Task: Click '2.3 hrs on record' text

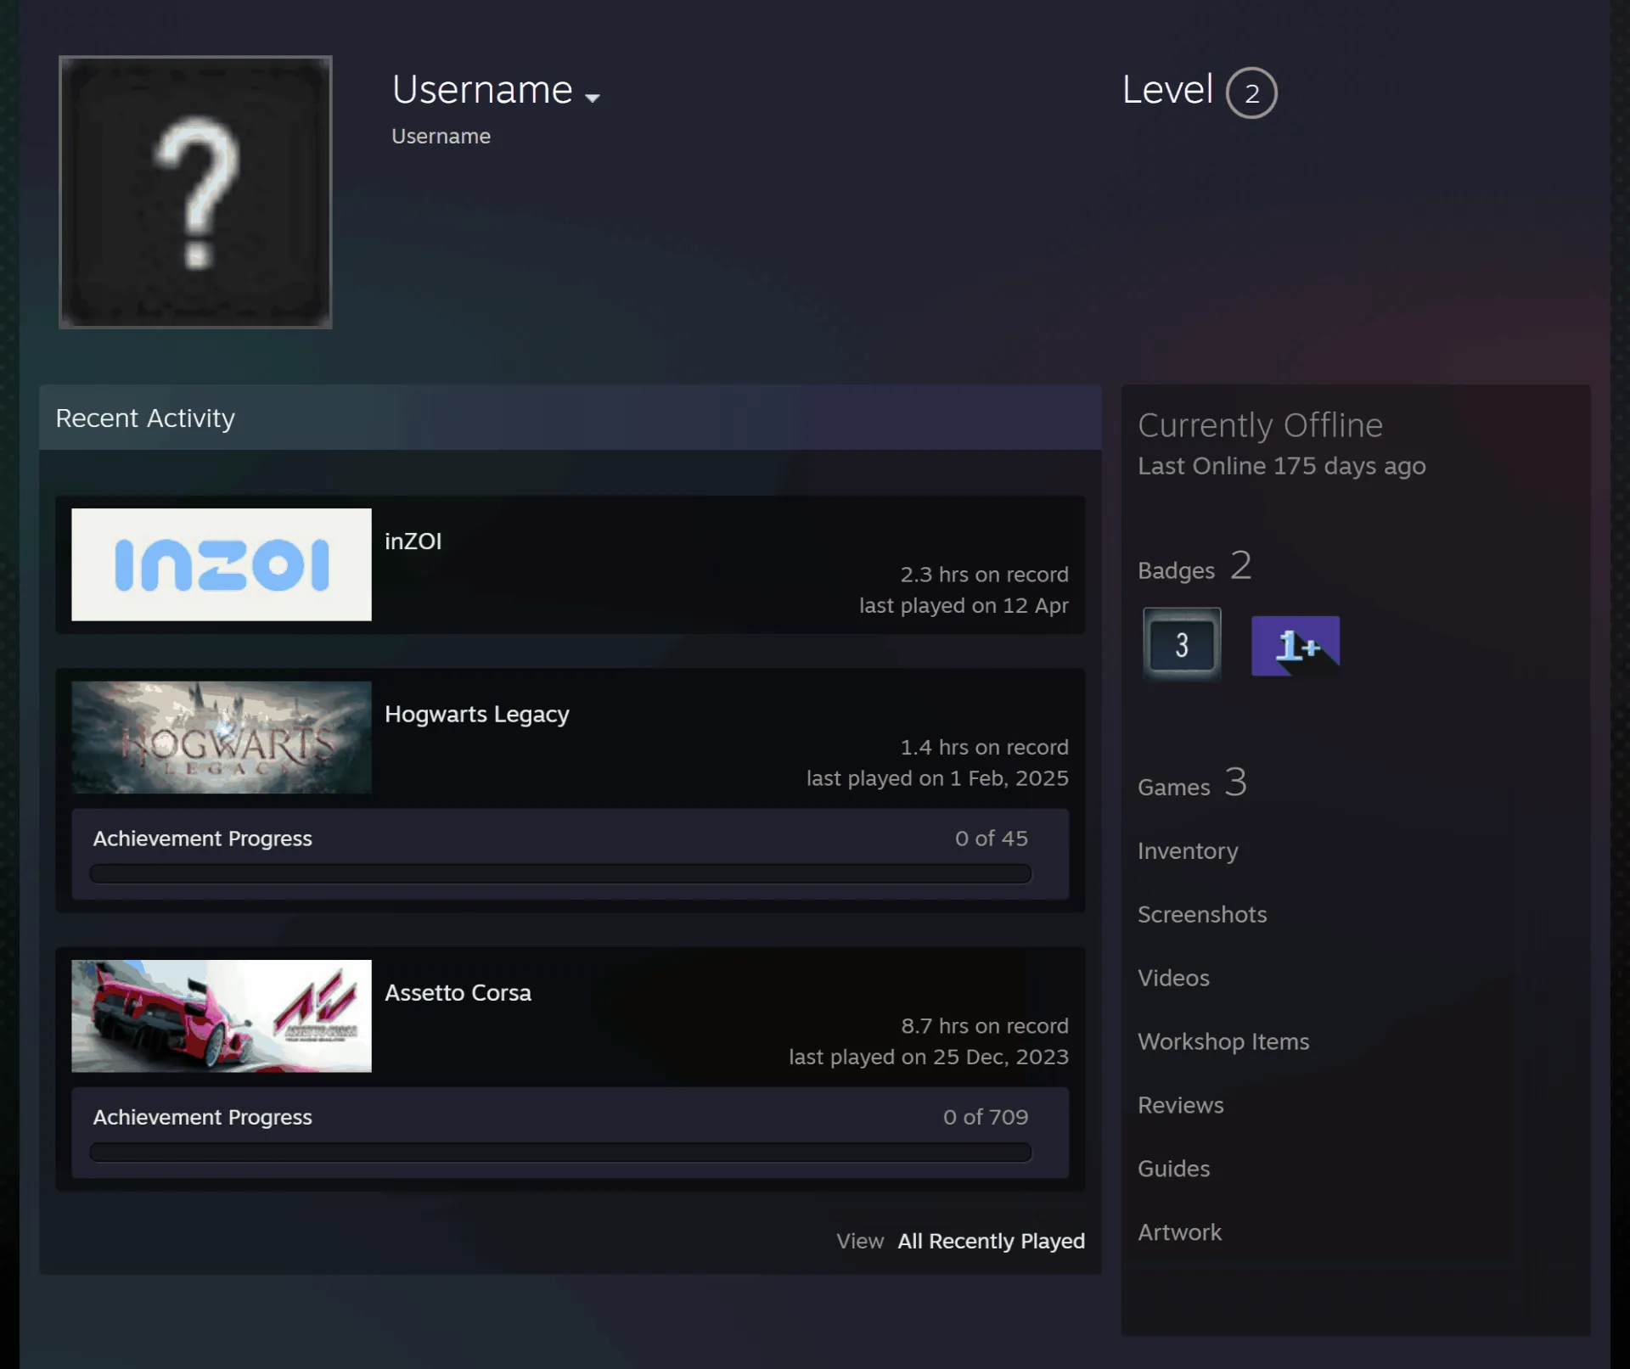Action: coord(985,575)
